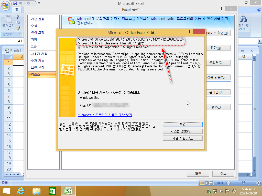The image size is (262, 196).
Task: Click 확인 at bottom of Excel 옵션
Action: [198, 174]
